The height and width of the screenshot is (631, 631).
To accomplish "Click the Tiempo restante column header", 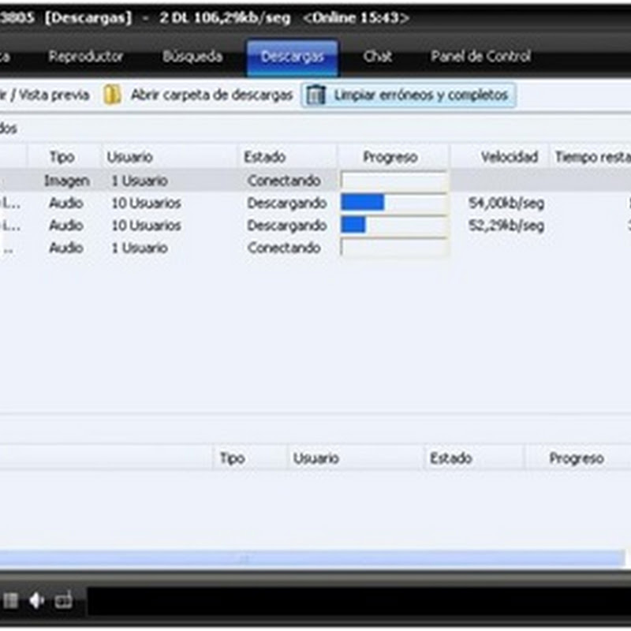I will click(x=592, y=157).
